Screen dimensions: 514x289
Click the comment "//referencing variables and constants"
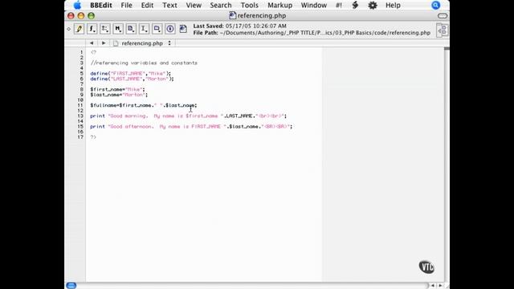pyautogui.click(x=144, y=63)
